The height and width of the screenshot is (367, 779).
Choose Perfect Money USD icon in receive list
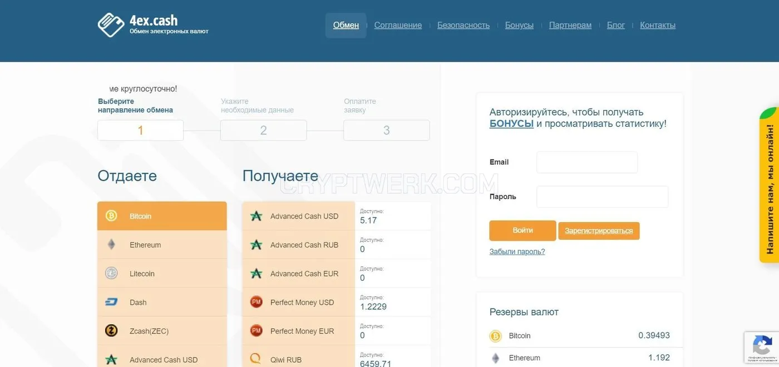point(256,302)
